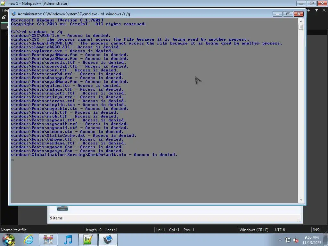Show hidden system tray icons

(280, 240)
